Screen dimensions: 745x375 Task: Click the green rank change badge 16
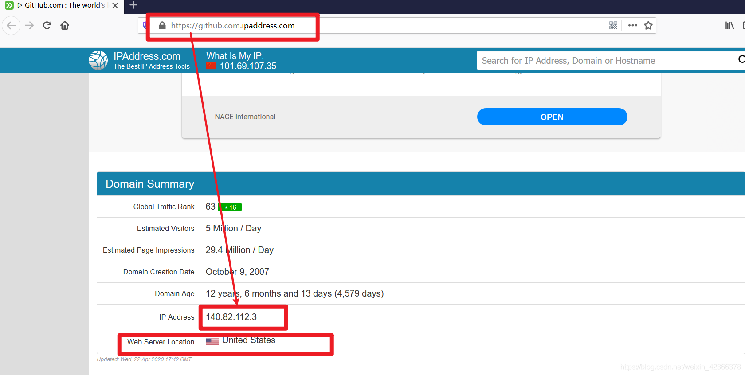point(230,207)
